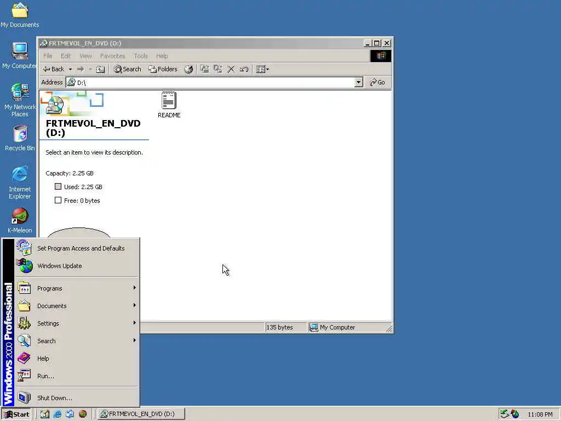Open Set Program Access and Defaults

(x=77, y=248)
